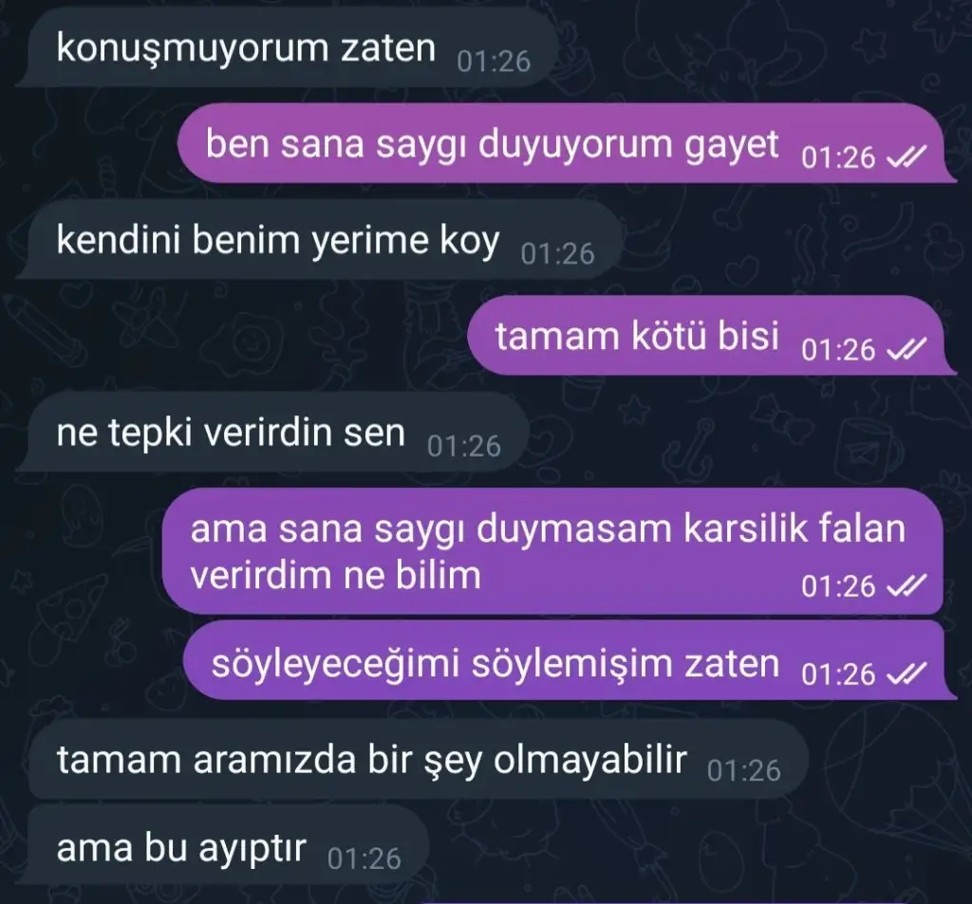This screenshot has width=972, height=904.
Task: Select the 'ne tepki verirdin sen' message
Action: [x=272, y=432]
